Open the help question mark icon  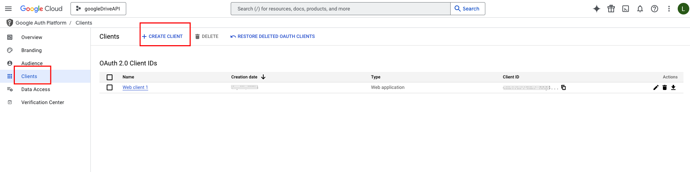(x=655, y=9)
